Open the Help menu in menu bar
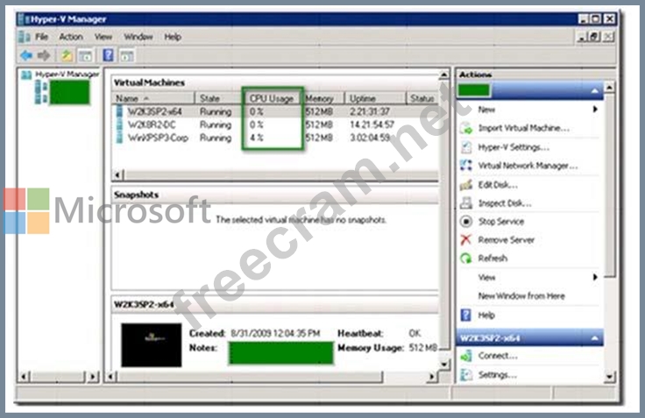This screenshot has height=418, width=645. 173,37
